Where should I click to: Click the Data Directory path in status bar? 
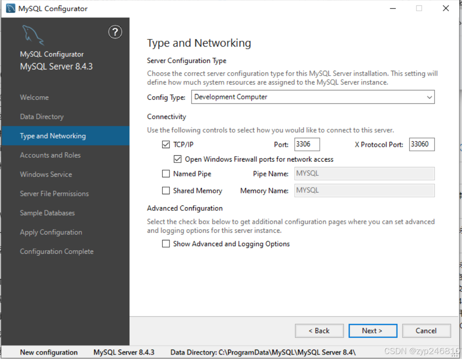tap(263, 352)
